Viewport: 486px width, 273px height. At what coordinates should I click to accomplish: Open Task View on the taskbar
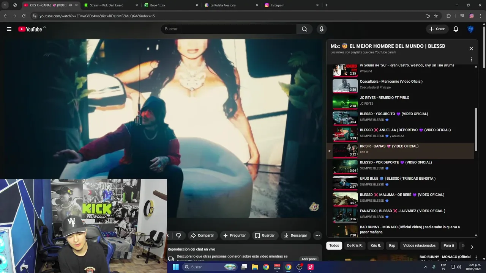[244, 267]
